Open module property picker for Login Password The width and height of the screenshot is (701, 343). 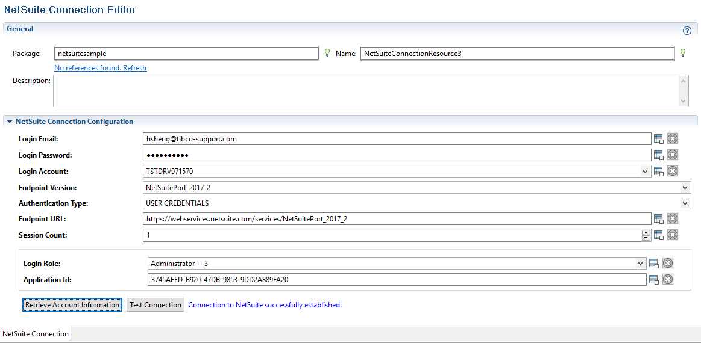coord(659,155)
